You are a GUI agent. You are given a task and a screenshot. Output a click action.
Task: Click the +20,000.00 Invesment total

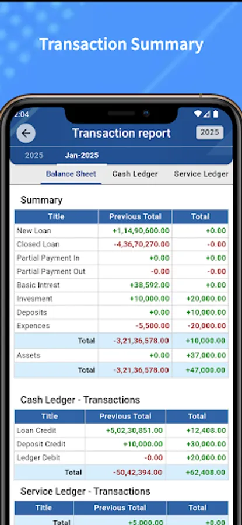tap(206, 299)
